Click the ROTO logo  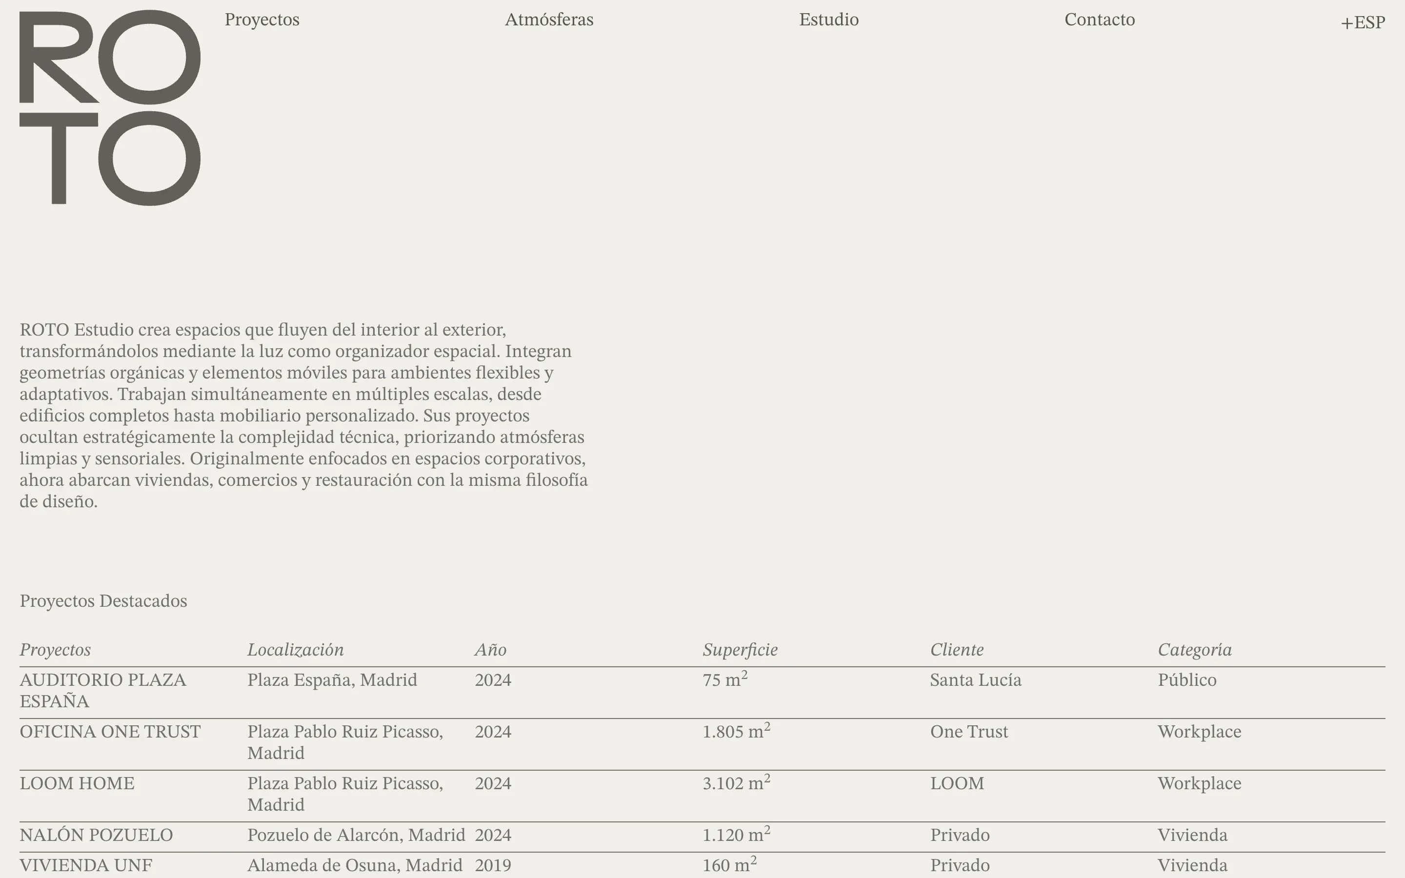coord(110,107)
